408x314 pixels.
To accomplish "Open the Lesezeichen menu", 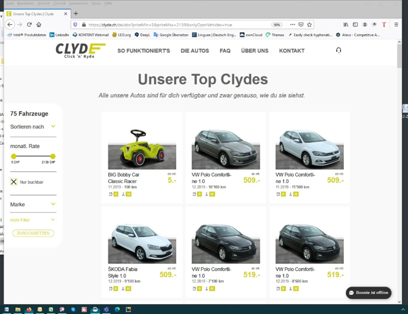I will tap(78, 3).
